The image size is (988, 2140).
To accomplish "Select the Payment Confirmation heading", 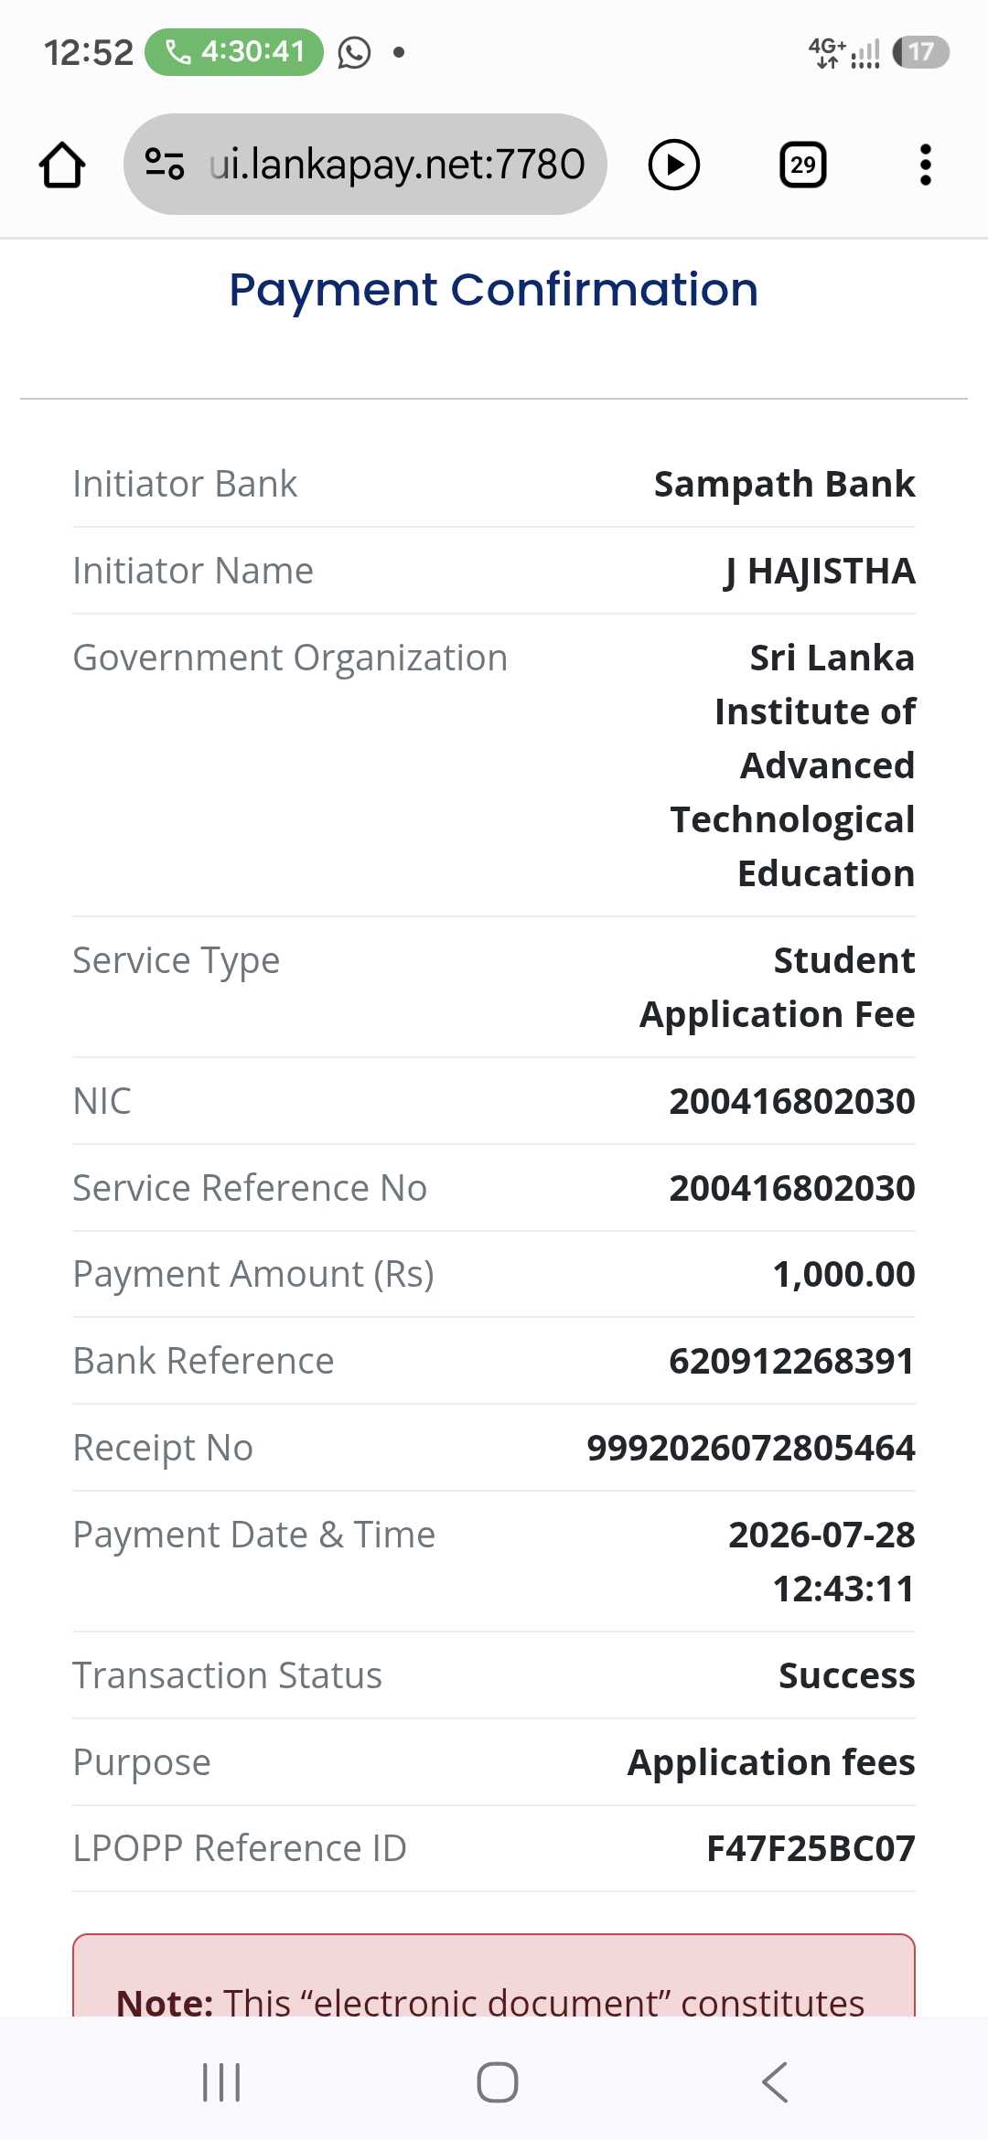I will point(494,290).
